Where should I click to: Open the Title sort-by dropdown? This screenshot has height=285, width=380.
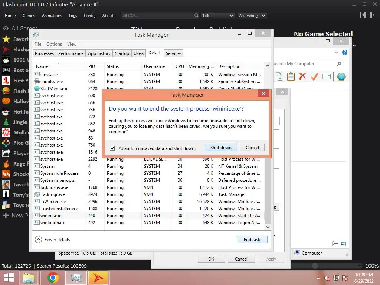tap(217, 16)
